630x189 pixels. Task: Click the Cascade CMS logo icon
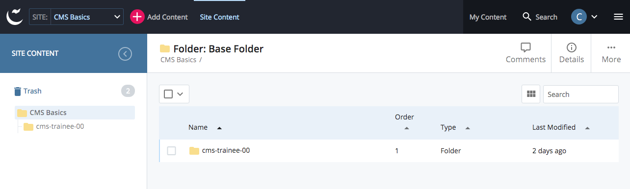[15, 17]
